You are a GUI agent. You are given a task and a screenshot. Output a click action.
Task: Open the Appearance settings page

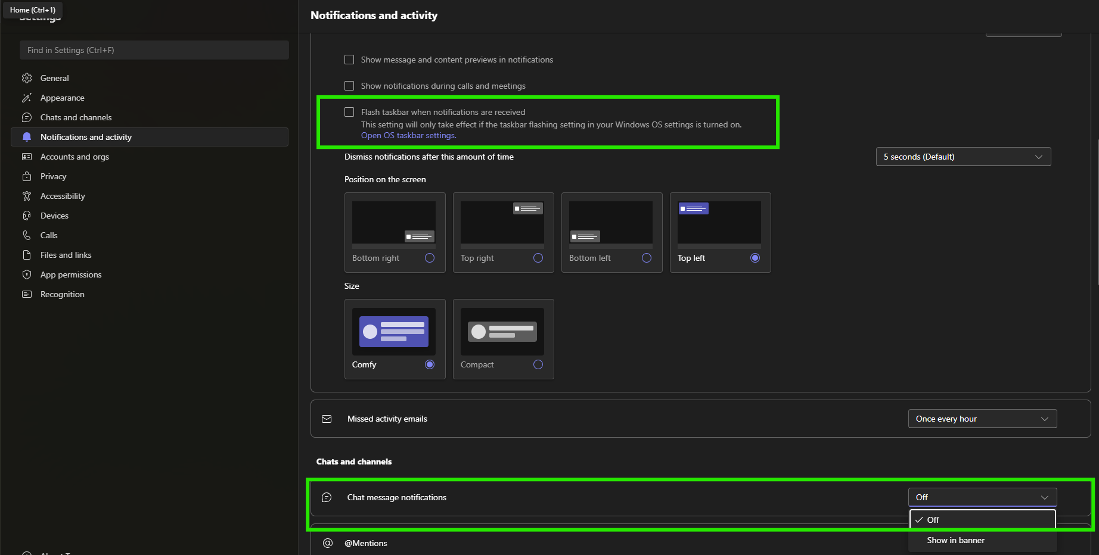click(150, 98)
